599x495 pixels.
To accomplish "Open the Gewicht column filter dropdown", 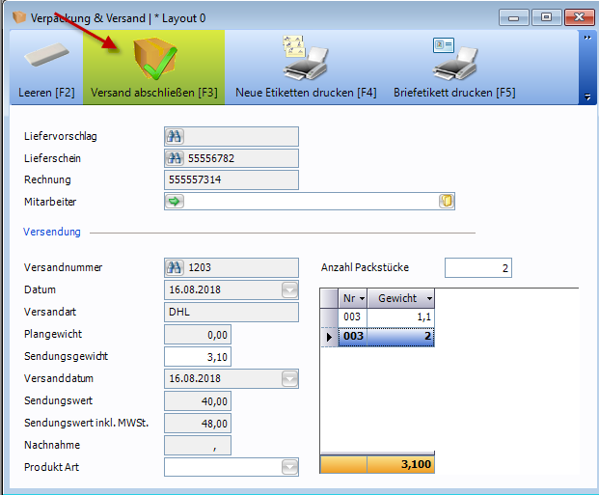I will tap(427, 299).
